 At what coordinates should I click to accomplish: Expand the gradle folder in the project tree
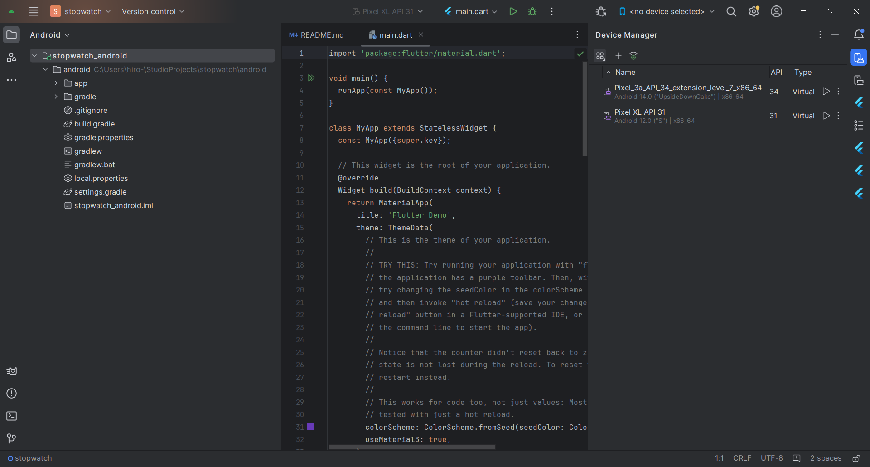tap(56, 97)
